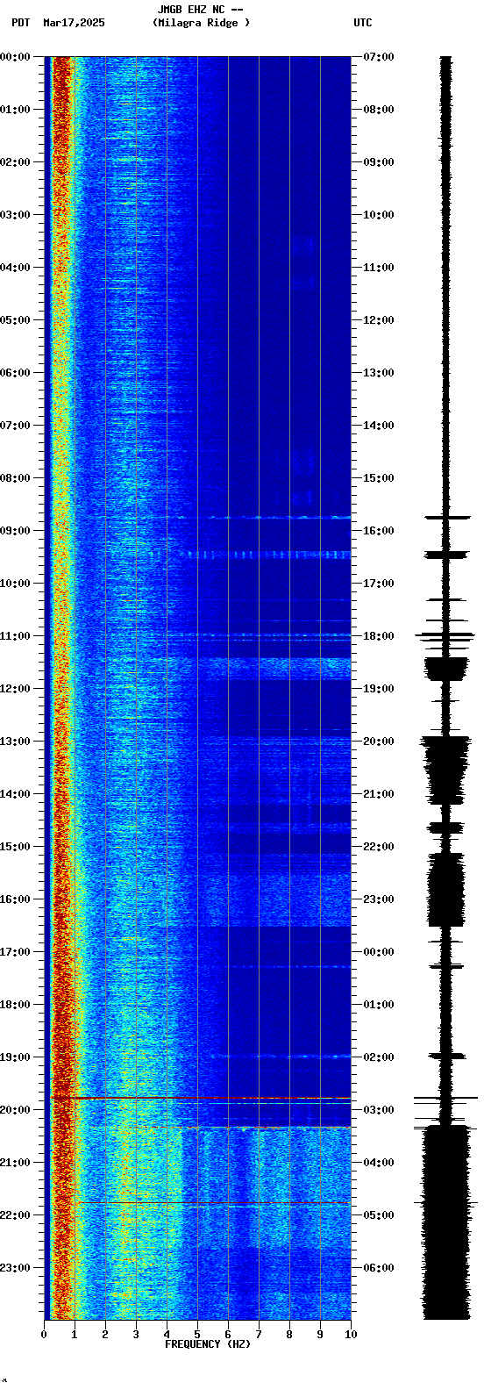Image resolution: width=484 pixels, height=1390 pixels.
Task: Select the date text "Mar17,2025"
Action: (74, 23)
